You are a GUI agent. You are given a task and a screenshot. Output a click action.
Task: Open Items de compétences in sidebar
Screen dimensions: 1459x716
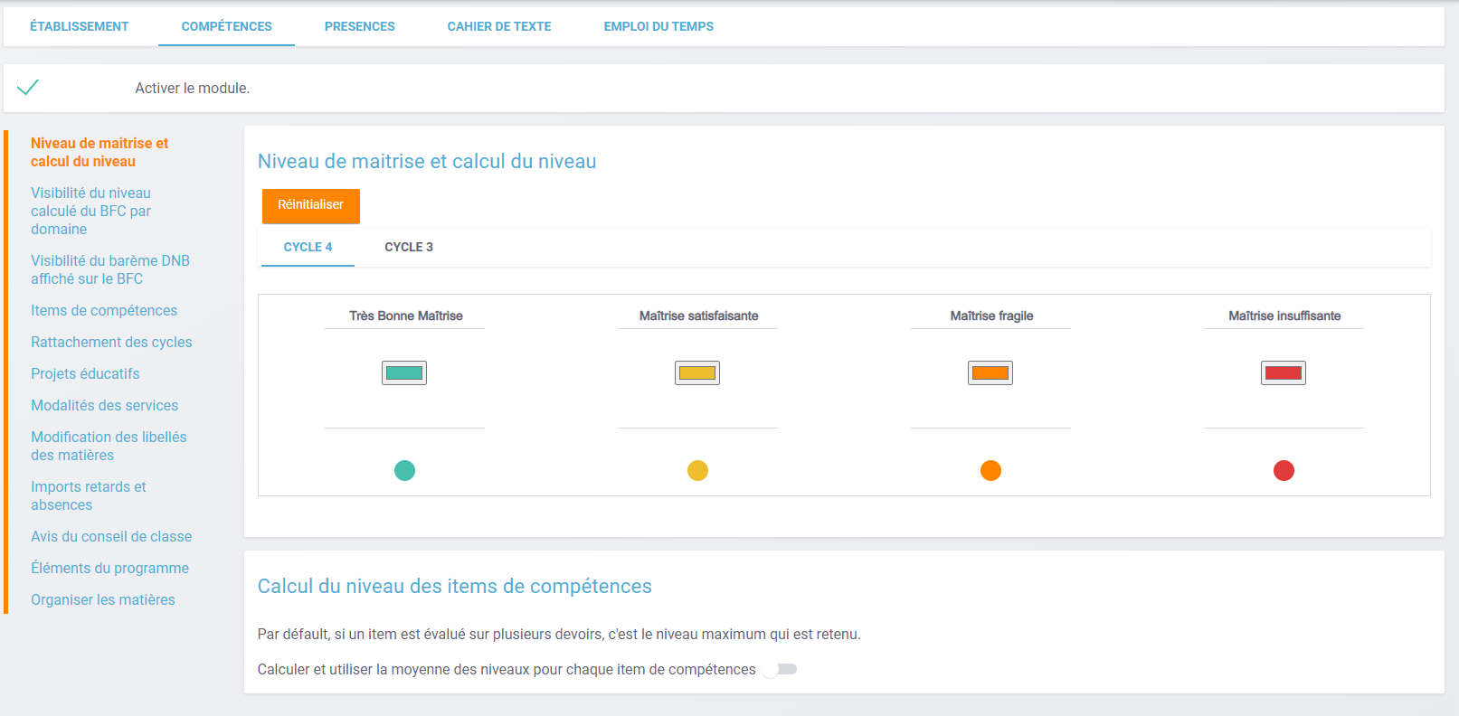coord(104,310)
